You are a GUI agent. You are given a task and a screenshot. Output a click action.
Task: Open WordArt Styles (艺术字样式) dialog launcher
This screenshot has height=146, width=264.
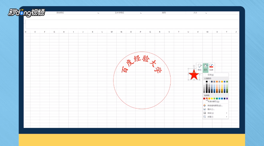[141, 13]
